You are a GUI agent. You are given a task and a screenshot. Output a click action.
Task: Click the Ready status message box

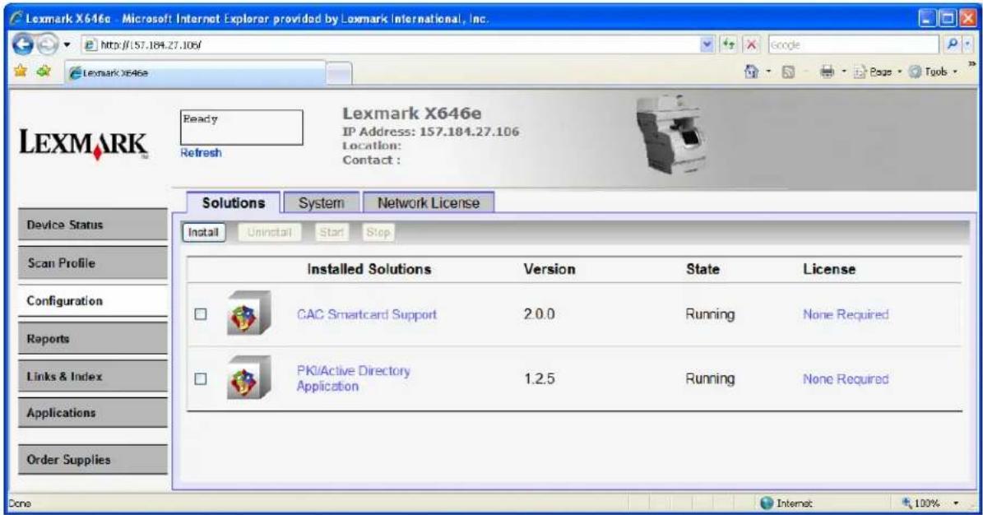point(241,128)
